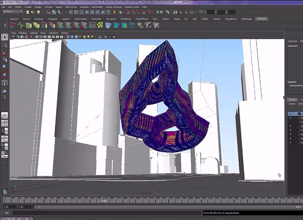Image resolution: width=303 pixels, height=220 pixels.
Task: Open Render Settings from the status line
Action: 192,12
